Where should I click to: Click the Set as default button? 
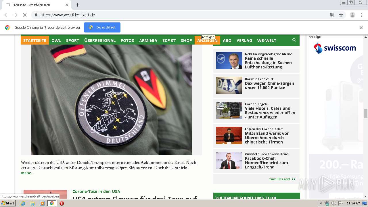pyautogui.click(x=102, y=27)
